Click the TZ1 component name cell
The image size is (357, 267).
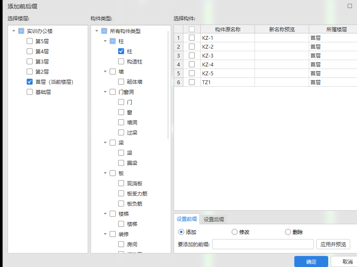[228, 82]
